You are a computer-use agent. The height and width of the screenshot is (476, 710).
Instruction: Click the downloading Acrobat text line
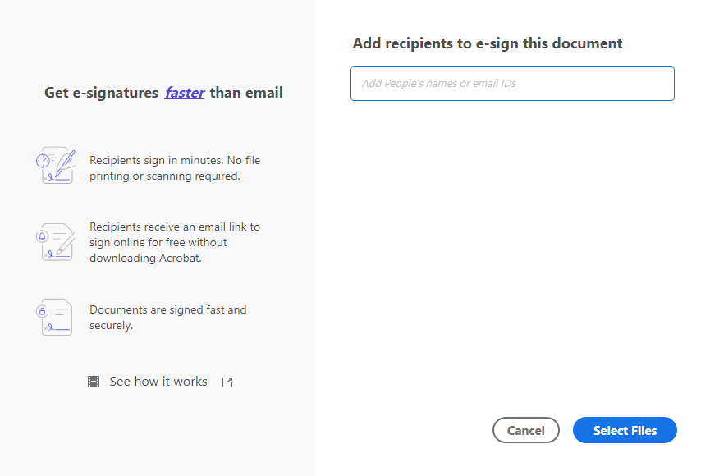point(145,259)
